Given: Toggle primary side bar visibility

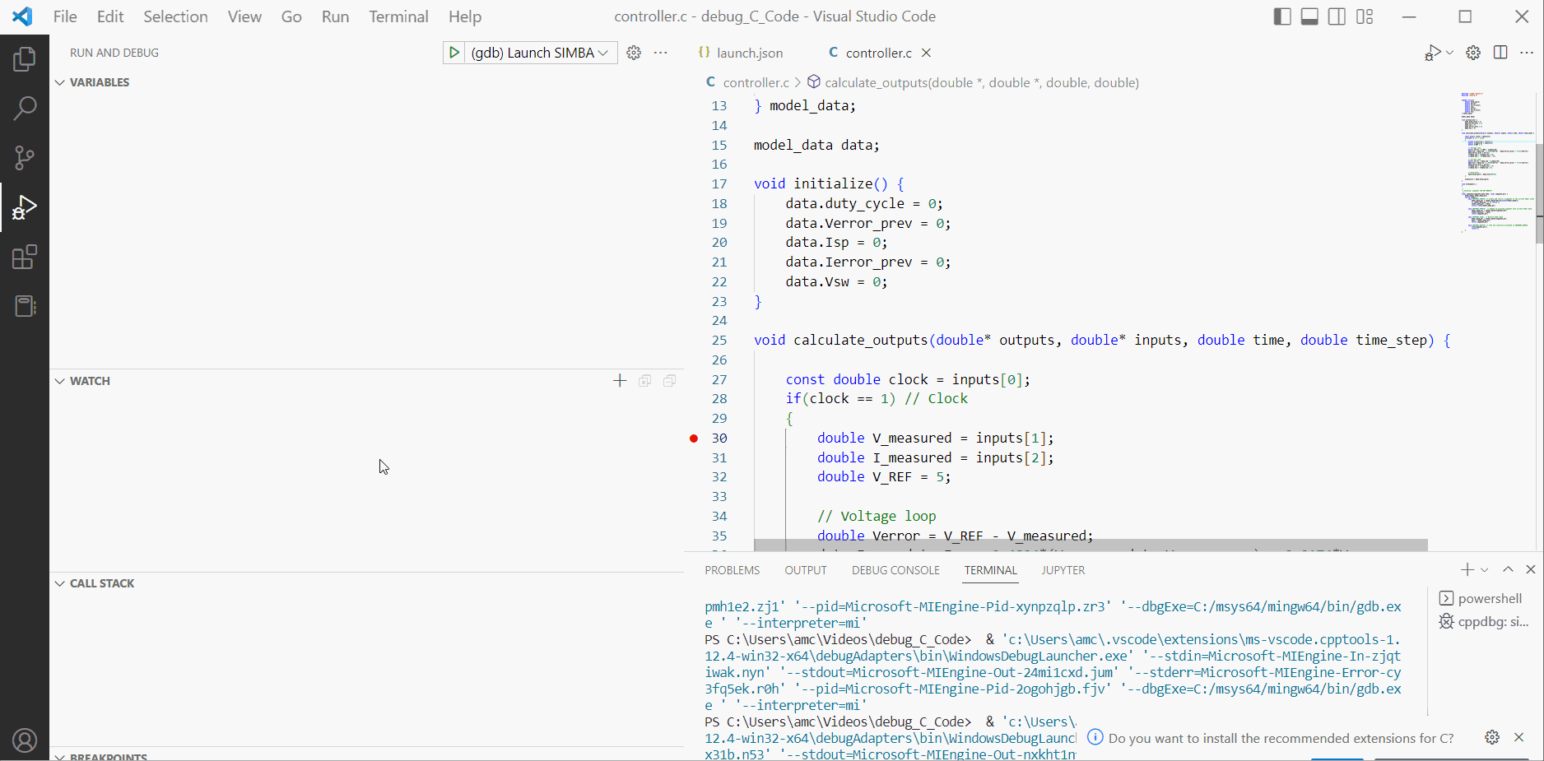Looking at the screenshot, I should [1282, 16].
